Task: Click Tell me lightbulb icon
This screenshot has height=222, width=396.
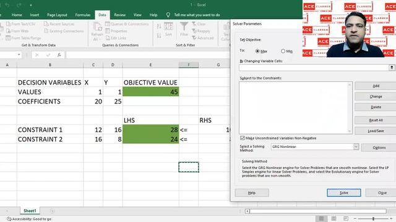Action: (168, 15)
